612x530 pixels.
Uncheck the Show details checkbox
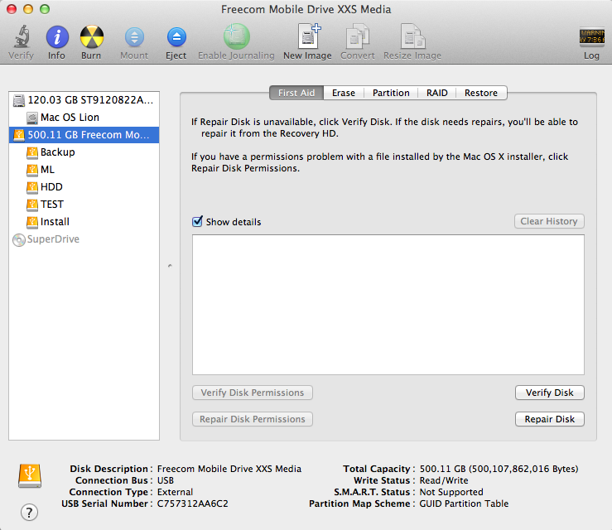coord(197,221)
